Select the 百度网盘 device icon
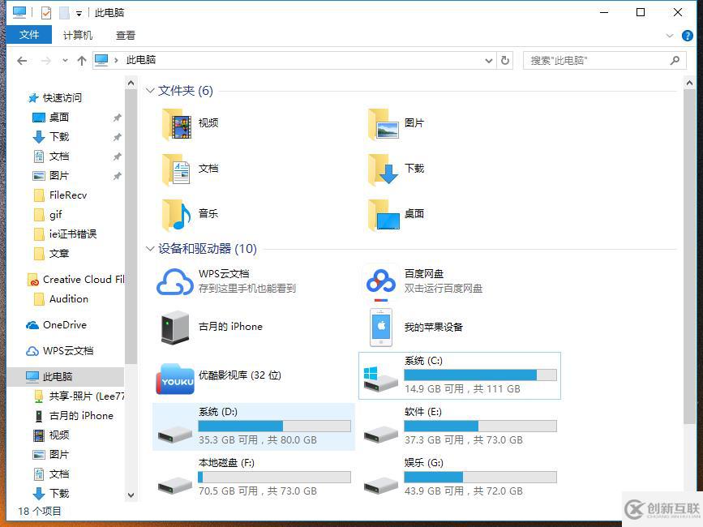 point(380,282)
